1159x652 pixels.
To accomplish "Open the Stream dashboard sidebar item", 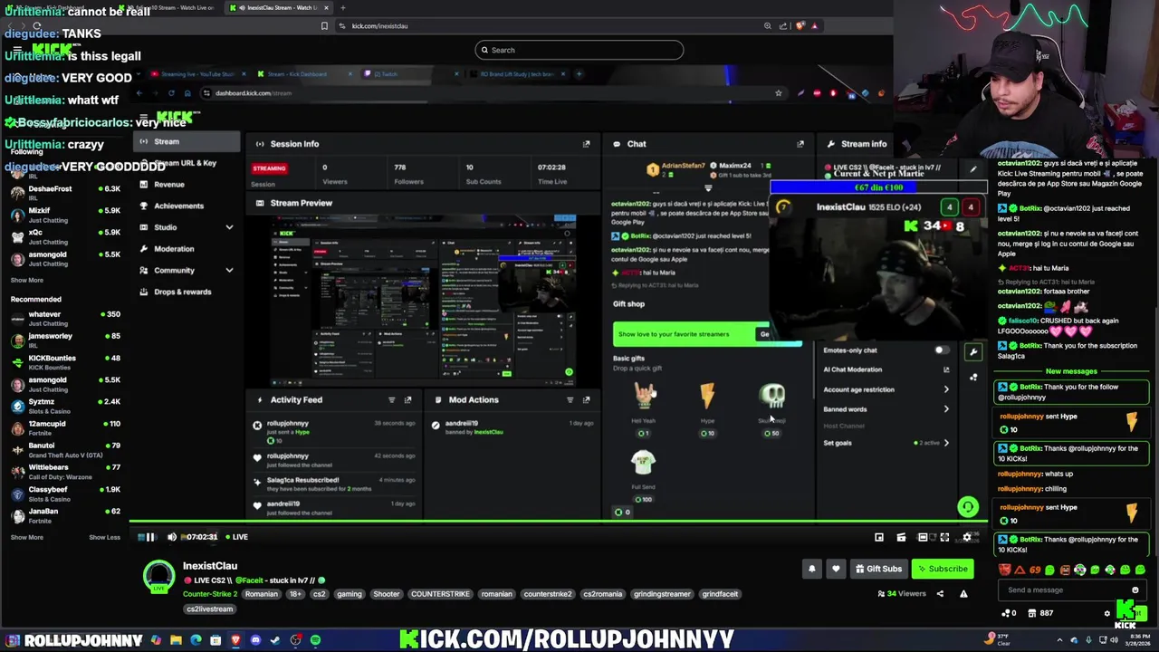I will coord(187,141).
